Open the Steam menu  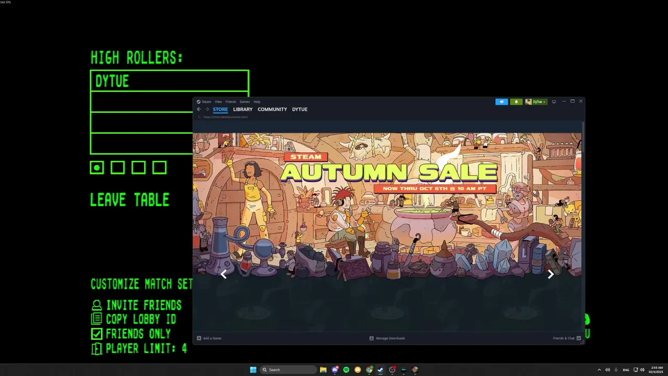(x=206, y=102)
